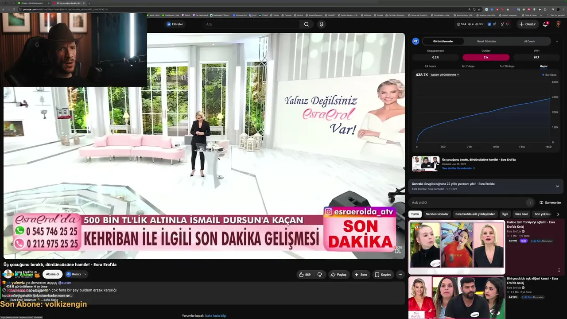The height and width of the screenshot is (319, 567).
Task: Subscribe using the Abone ol button
Action: (x=52, y=274)
